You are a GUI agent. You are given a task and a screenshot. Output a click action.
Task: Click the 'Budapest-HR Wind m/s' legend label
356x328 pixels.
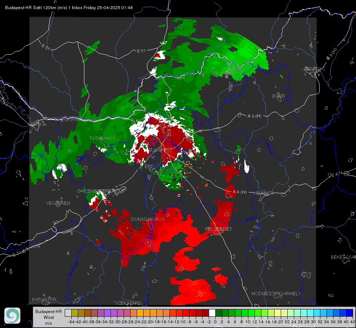click(49, 317)
